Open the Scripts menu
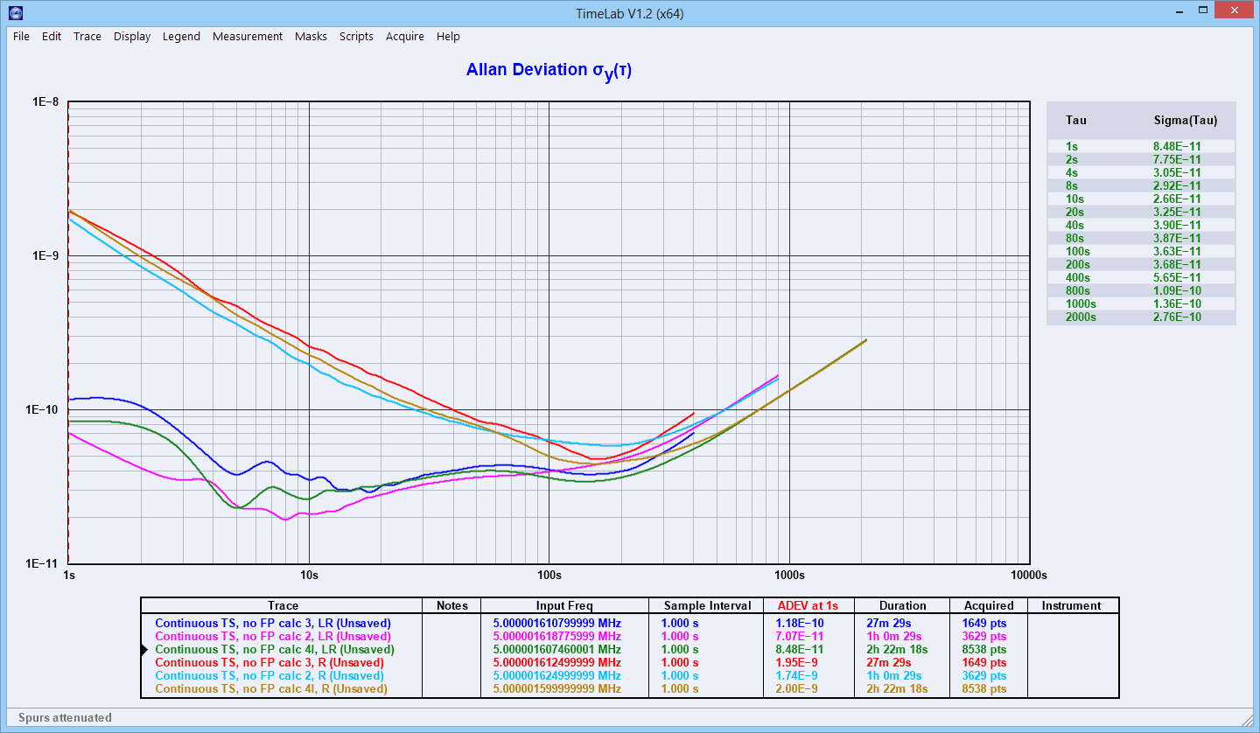Viewport: 1260px width, 733px height. (x=356, y=37)
